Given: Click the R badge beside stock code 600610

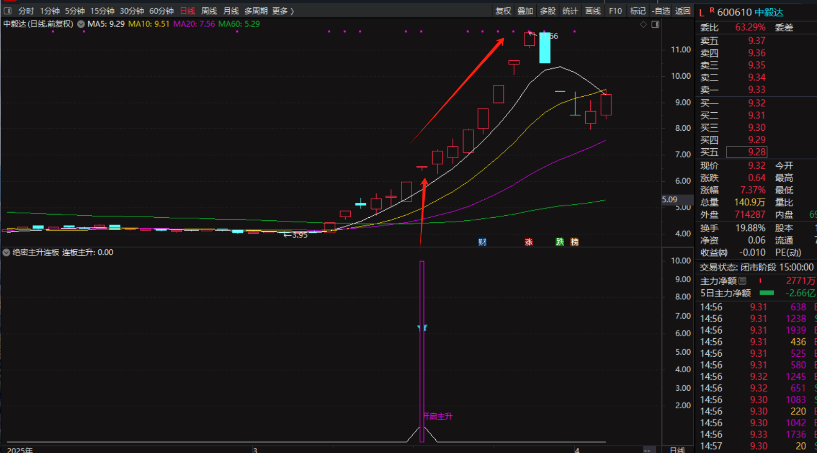Looking at the screenshot, I should [712, 10].
